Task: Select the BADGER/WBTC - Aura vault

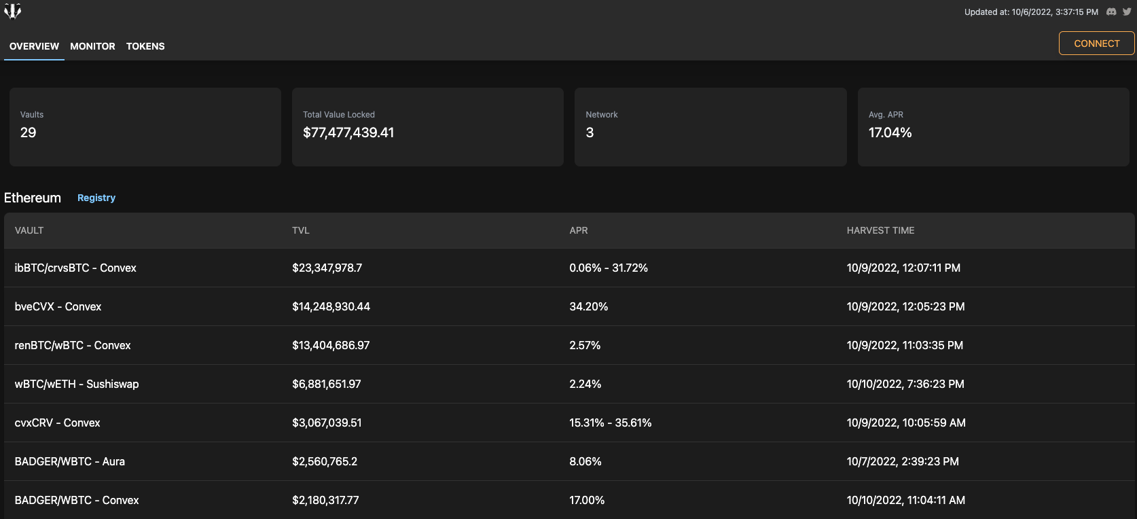Action: 70,461
